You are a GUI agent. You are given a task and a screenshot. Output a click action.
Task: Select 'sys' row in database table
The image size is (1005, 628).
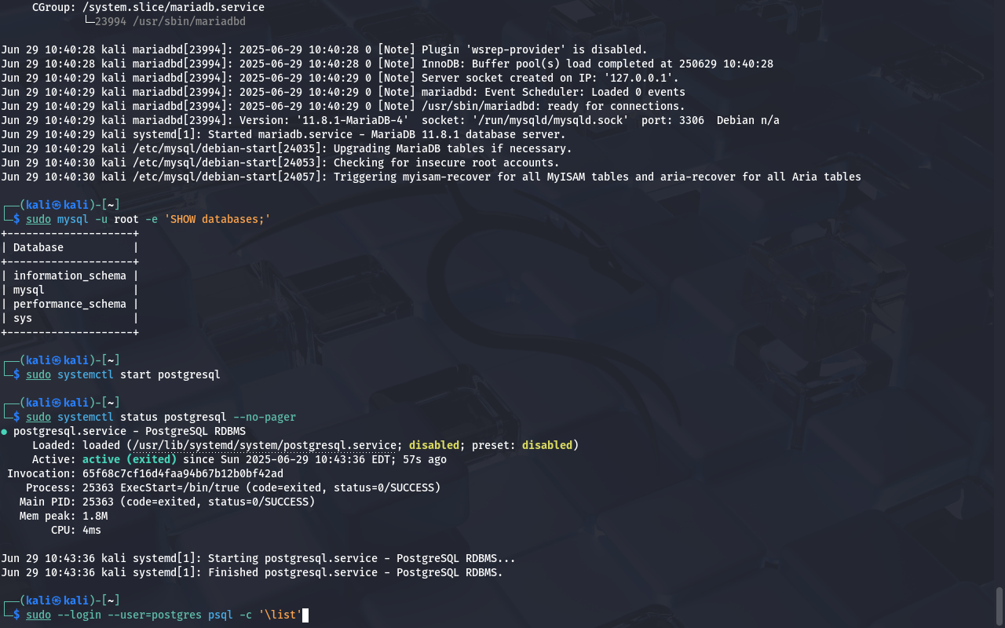click(70, 318)
